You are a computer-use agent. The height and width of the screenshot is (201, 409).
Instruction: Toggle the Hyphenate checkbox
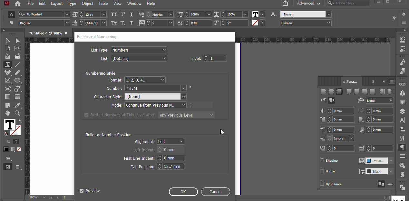322,184
